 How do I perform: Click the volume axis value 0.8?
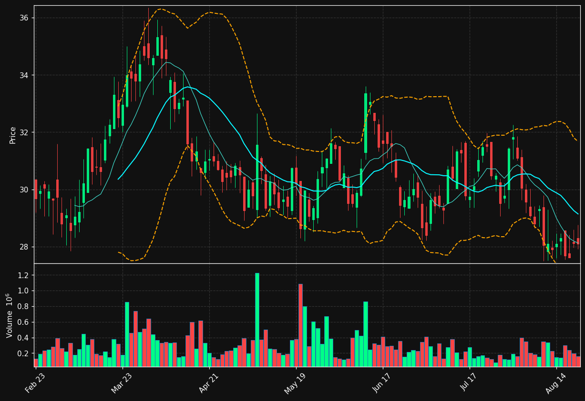point(23,307)
